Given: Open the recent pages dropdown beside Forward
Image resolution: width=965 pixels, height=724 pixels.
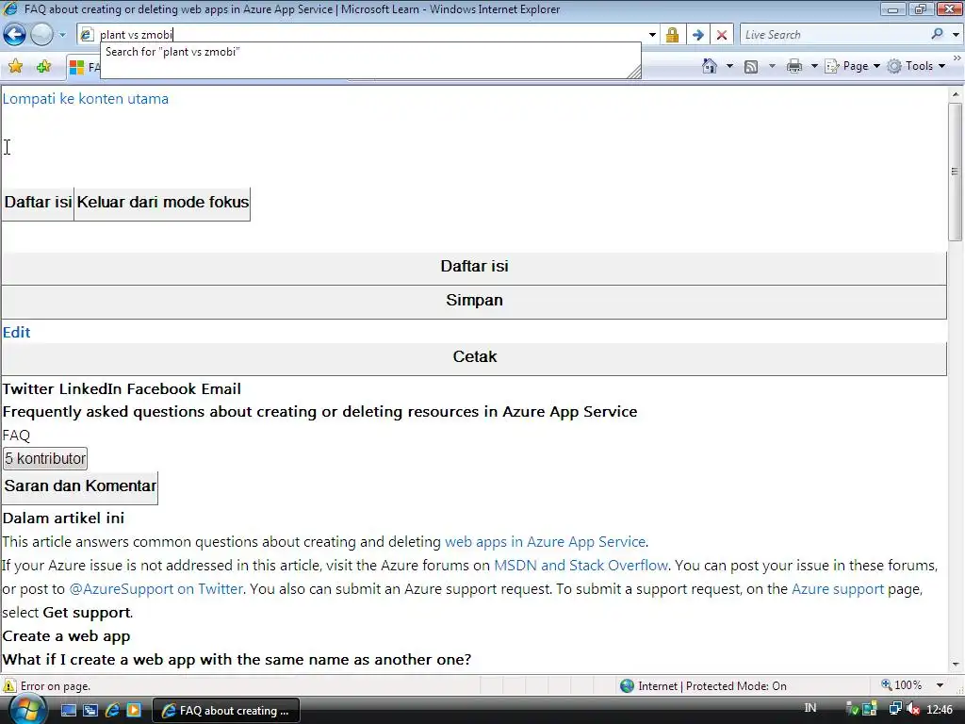Looking at the screenshot, I should tap(62, 35).
